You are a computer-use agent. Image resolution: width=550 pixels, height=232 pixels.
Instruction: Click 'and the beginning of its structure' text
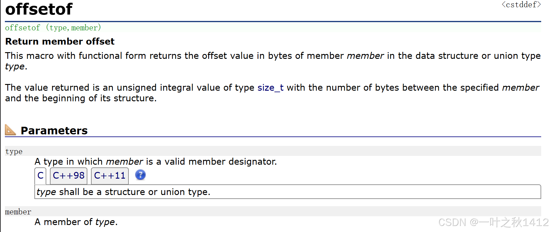coord(81,98)
